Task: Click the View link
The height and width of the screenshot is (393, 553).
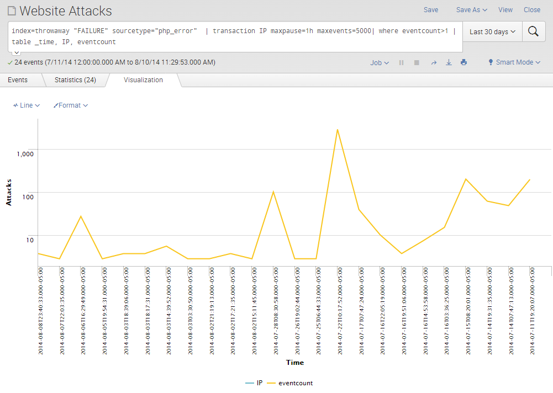Action: (505, 10)
